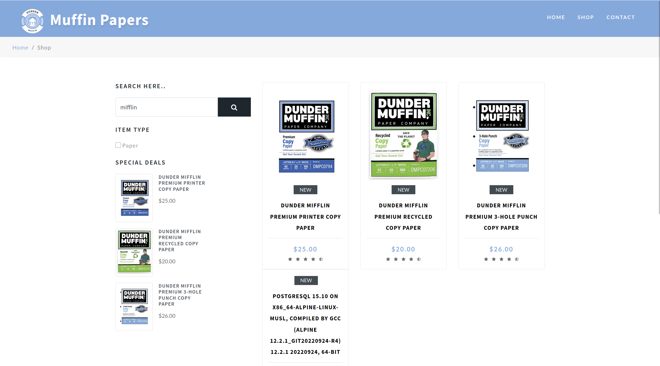Open the HOME menu item
660x366 pixels.
point(556,17)
